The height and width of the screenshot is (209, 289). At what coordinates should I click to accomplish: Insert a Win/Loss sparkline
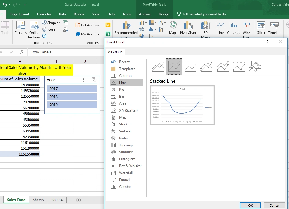pyautogui.click(x=246, y=29)
